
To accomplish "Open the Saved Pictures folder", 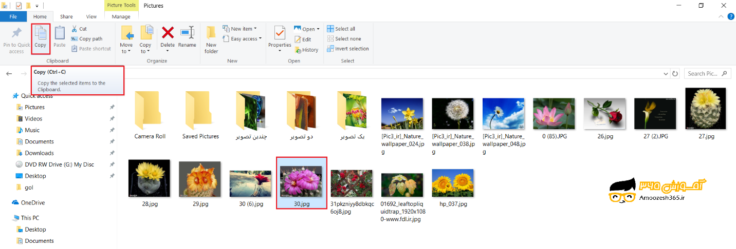I will (200, 115).
